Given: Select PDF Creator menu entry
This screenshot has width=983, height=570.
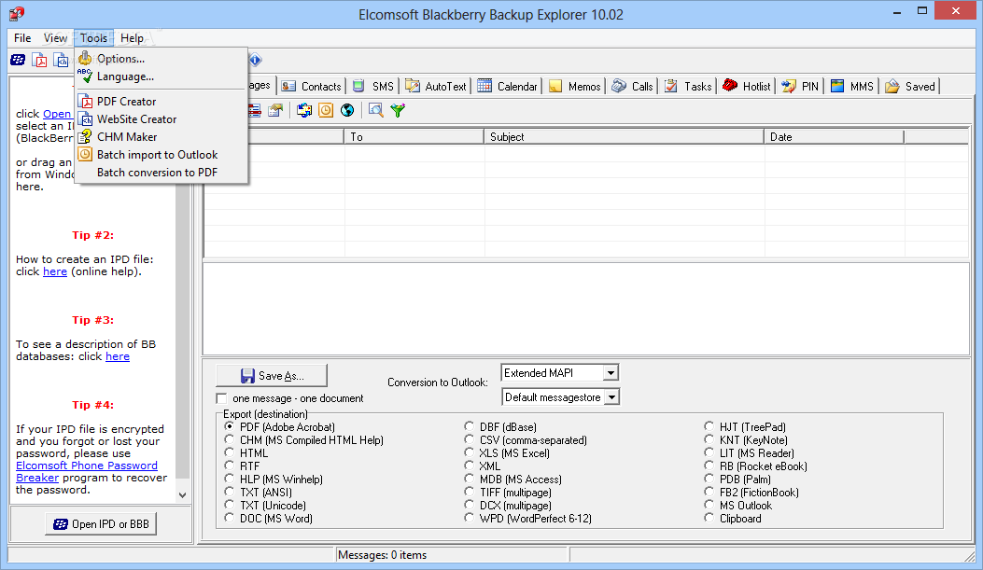Looking at the screenshot, I should 161,102.
